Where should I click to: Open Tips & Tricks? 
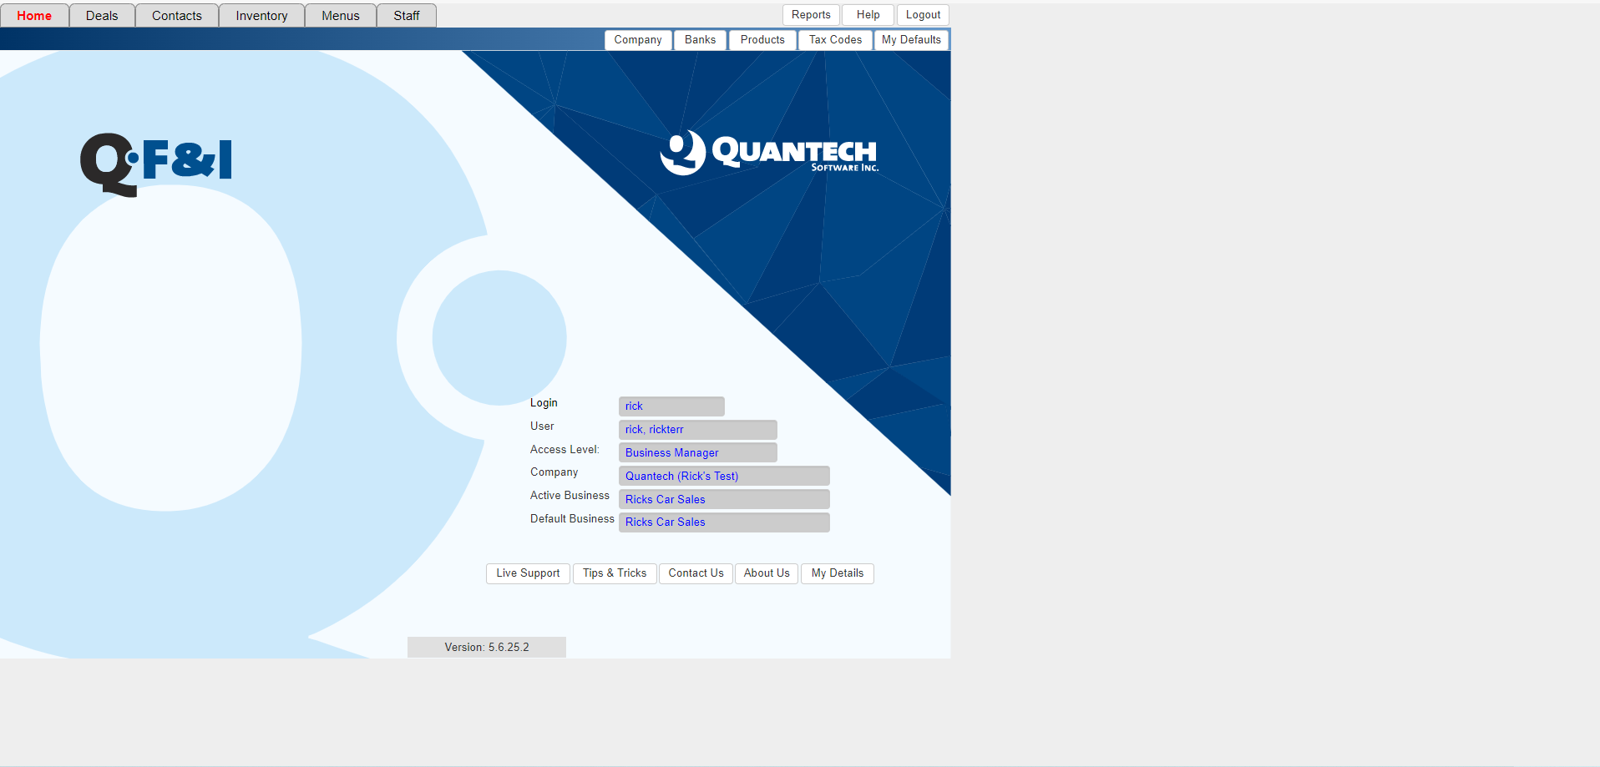click(x=614, y=573)
